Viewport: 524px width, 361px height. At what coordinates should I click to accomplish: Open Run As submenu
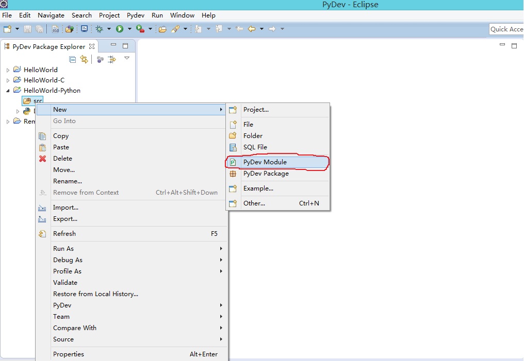point(132,249)
